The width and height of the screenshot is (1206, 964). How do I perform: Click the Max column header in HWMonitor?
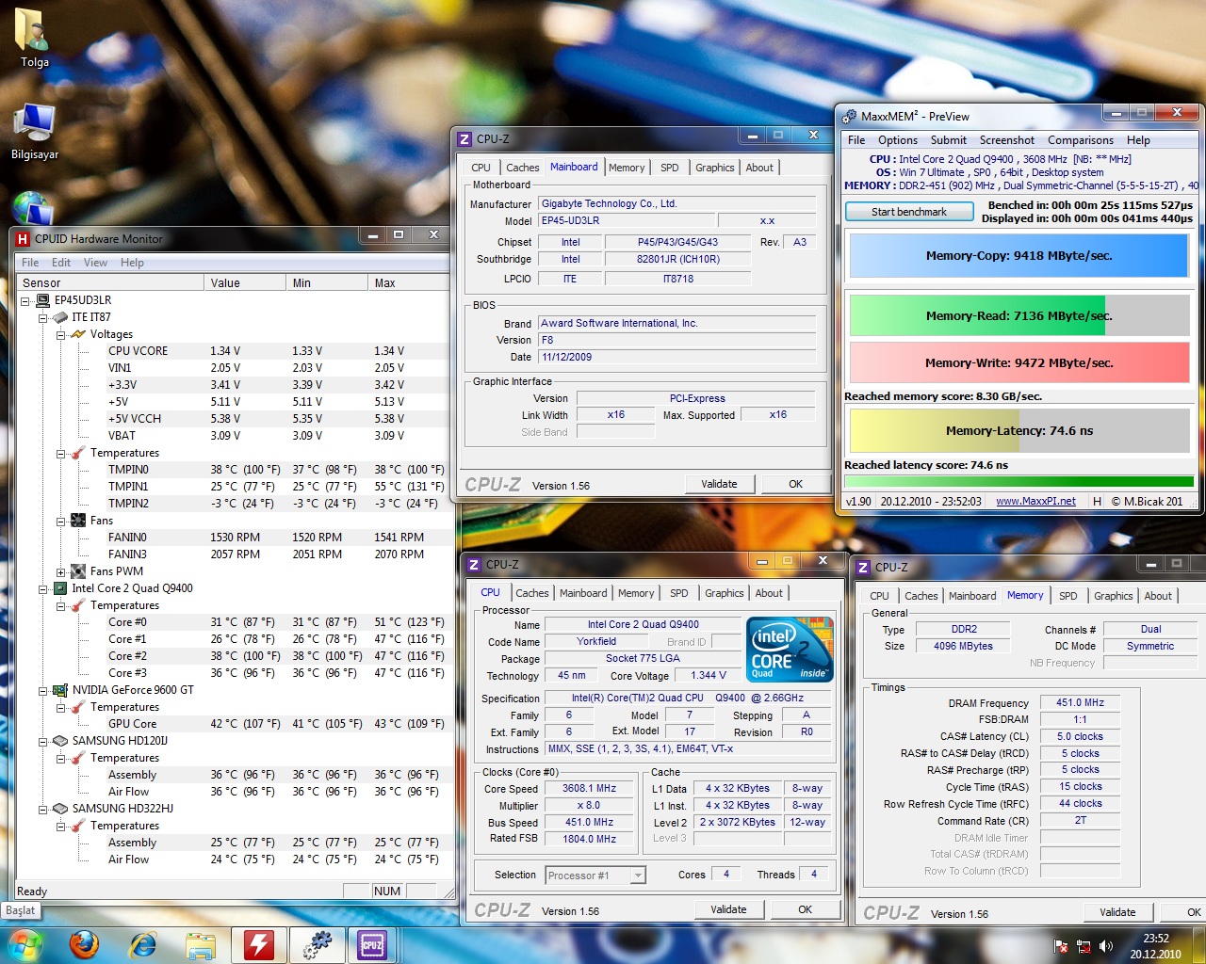[x=408, y=283]
